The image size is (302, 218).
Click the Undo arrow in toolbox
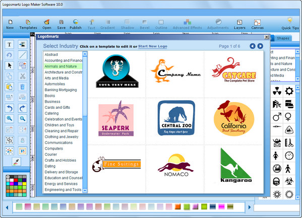9,108
